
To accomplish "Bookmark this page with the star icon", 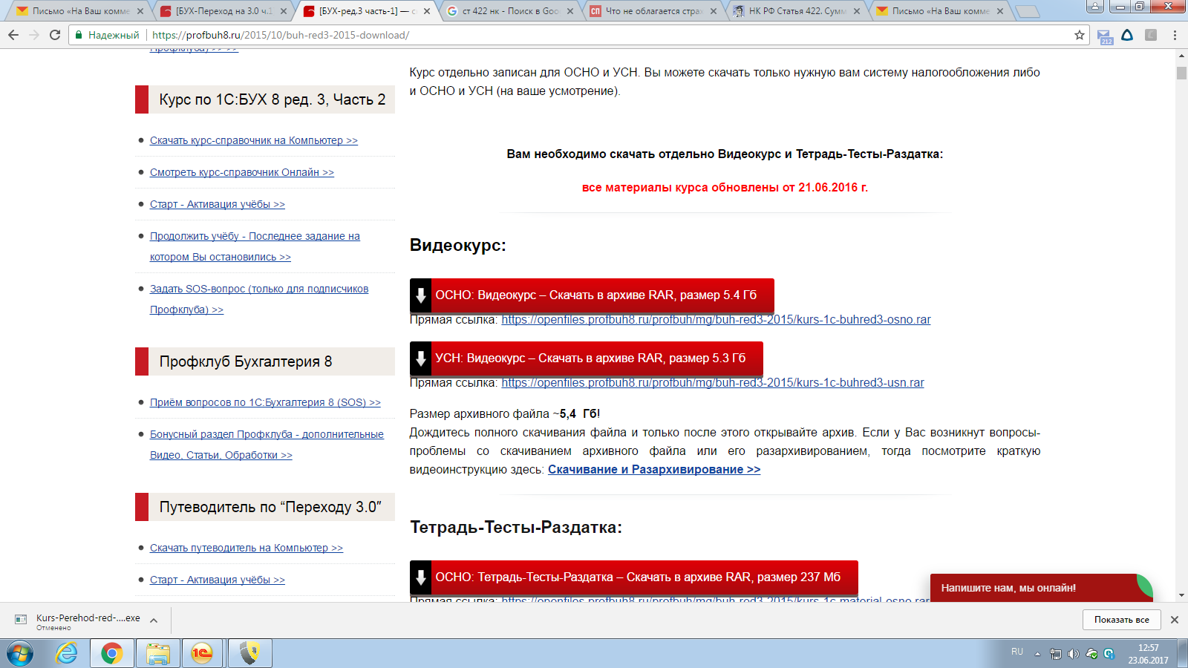I will (x=1079, y=35).
